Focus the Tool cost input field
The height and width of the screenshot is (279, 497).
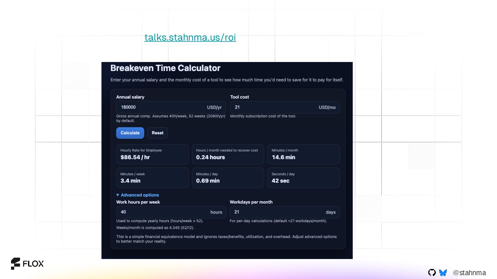click(x=273, y=107)
